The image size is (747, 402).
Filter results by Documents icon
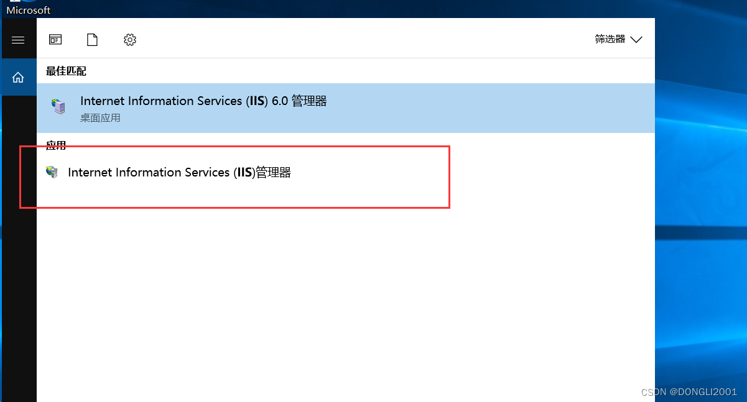pyautogui.click(x=92, y=40)
